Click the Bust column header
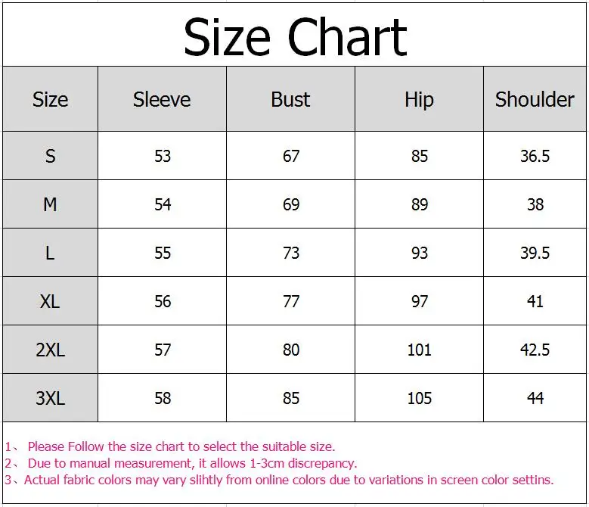This screenshot has width=589, height=507. tap(291, 99)
